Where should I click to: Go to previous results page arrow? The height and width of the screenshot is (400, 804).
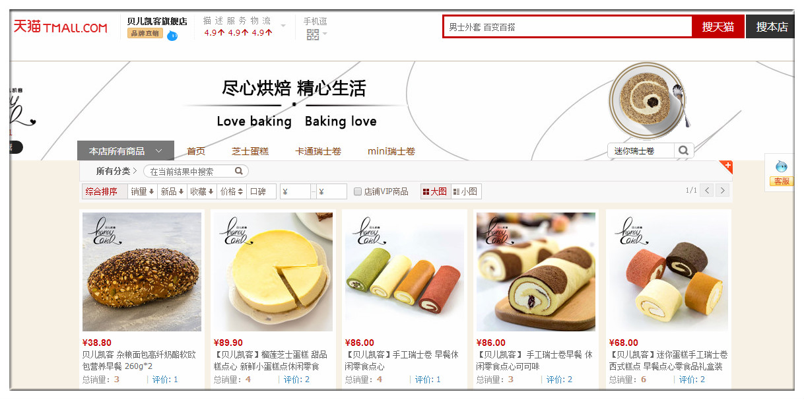pos(707,191)
